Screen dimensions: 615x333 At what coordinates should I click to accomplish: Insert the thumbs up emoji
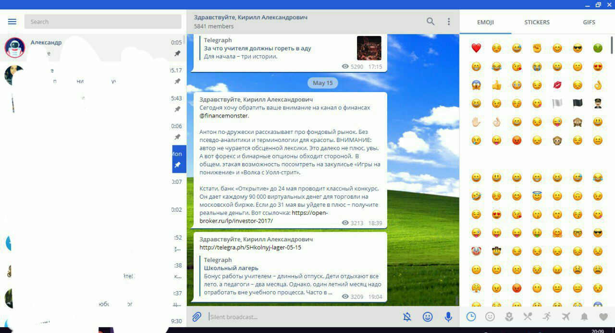click(x=496, y=85)
